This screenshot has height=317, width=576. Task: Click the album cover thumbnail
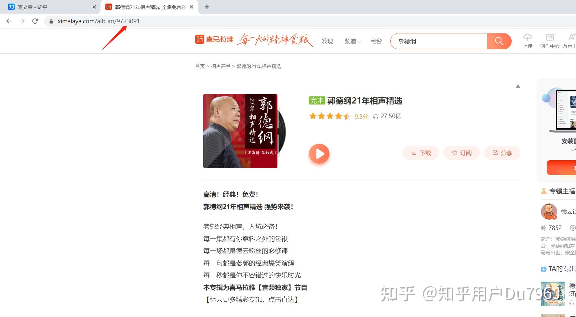click(x=240, y=131)
